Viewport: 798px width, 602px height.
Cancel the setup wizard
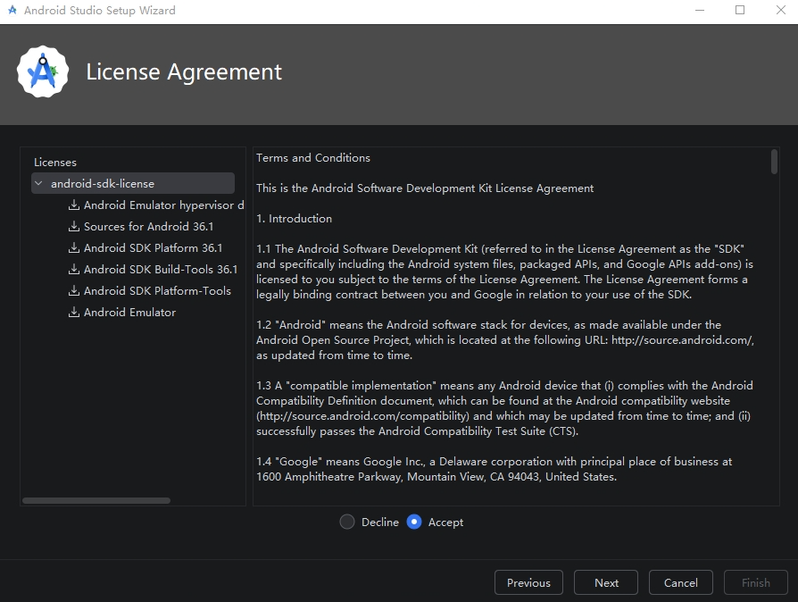pyautogui.click(x=681, y=582)
